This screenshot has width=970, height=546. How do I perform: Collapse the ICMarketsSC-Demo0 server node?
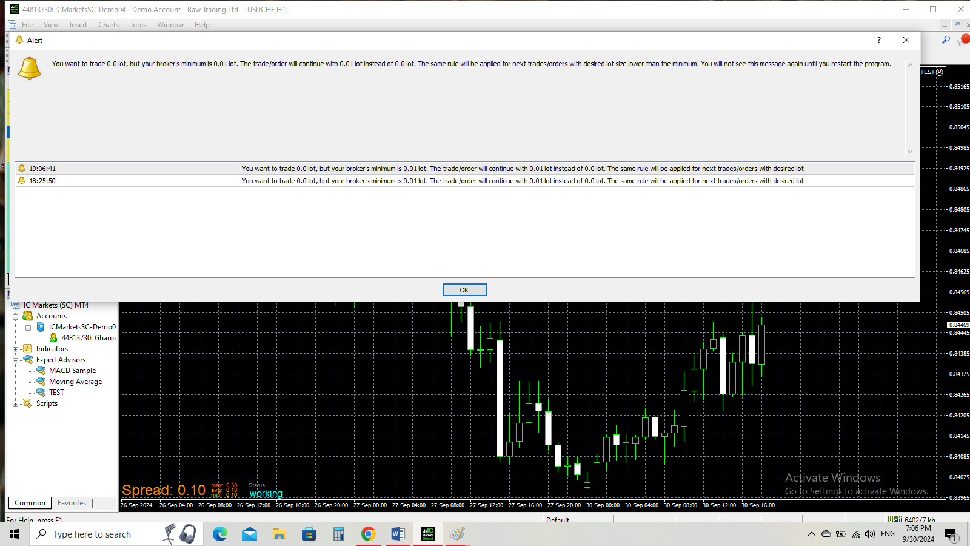pyautogui.click(x=28, y=328)
